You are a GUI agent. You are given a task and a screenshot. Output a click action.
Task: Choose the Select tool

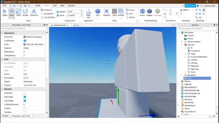pos(5,13)
